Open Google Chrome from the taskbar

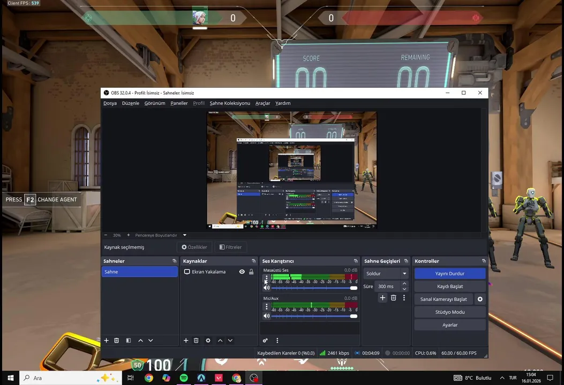pos(148,378)
